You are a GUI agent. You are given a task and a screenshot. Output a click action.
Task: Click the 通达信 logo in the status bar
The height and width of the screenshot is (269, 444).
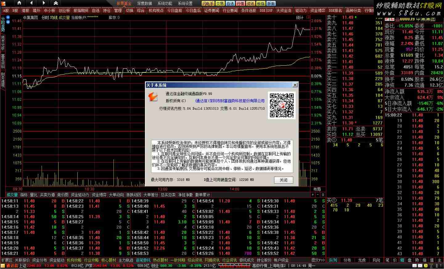pos(10,266)
